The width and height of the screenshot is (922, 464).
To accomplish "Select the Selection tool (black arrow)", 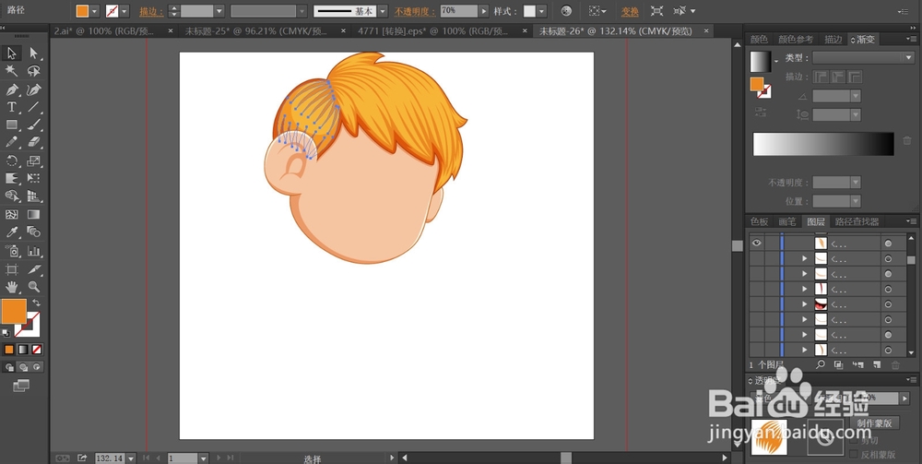I will [11, 54].
